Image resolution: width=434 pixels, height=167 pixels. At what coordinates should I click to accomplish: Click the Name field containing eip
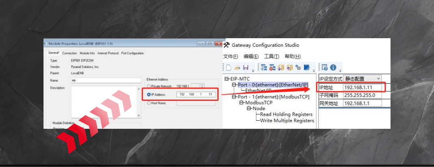pos(106,80)
